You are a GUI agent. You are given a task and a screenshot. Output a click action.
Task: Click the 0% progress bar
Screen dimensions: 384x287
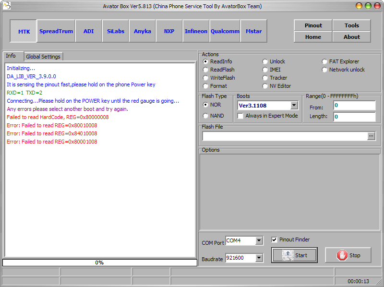click(x=100, y=263)
